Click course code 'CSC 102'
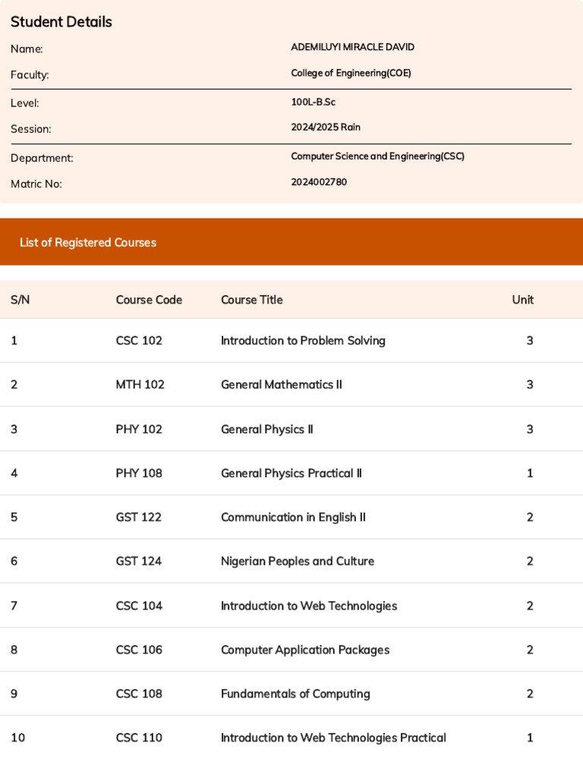The height and width of the screenshot is (777, 583). tap(139, 341)
